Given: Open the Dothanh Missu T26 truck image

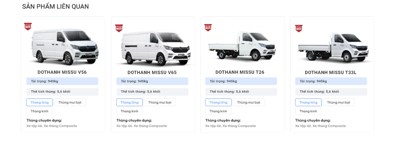Looking at the screenshot, I should coord(242,46).
